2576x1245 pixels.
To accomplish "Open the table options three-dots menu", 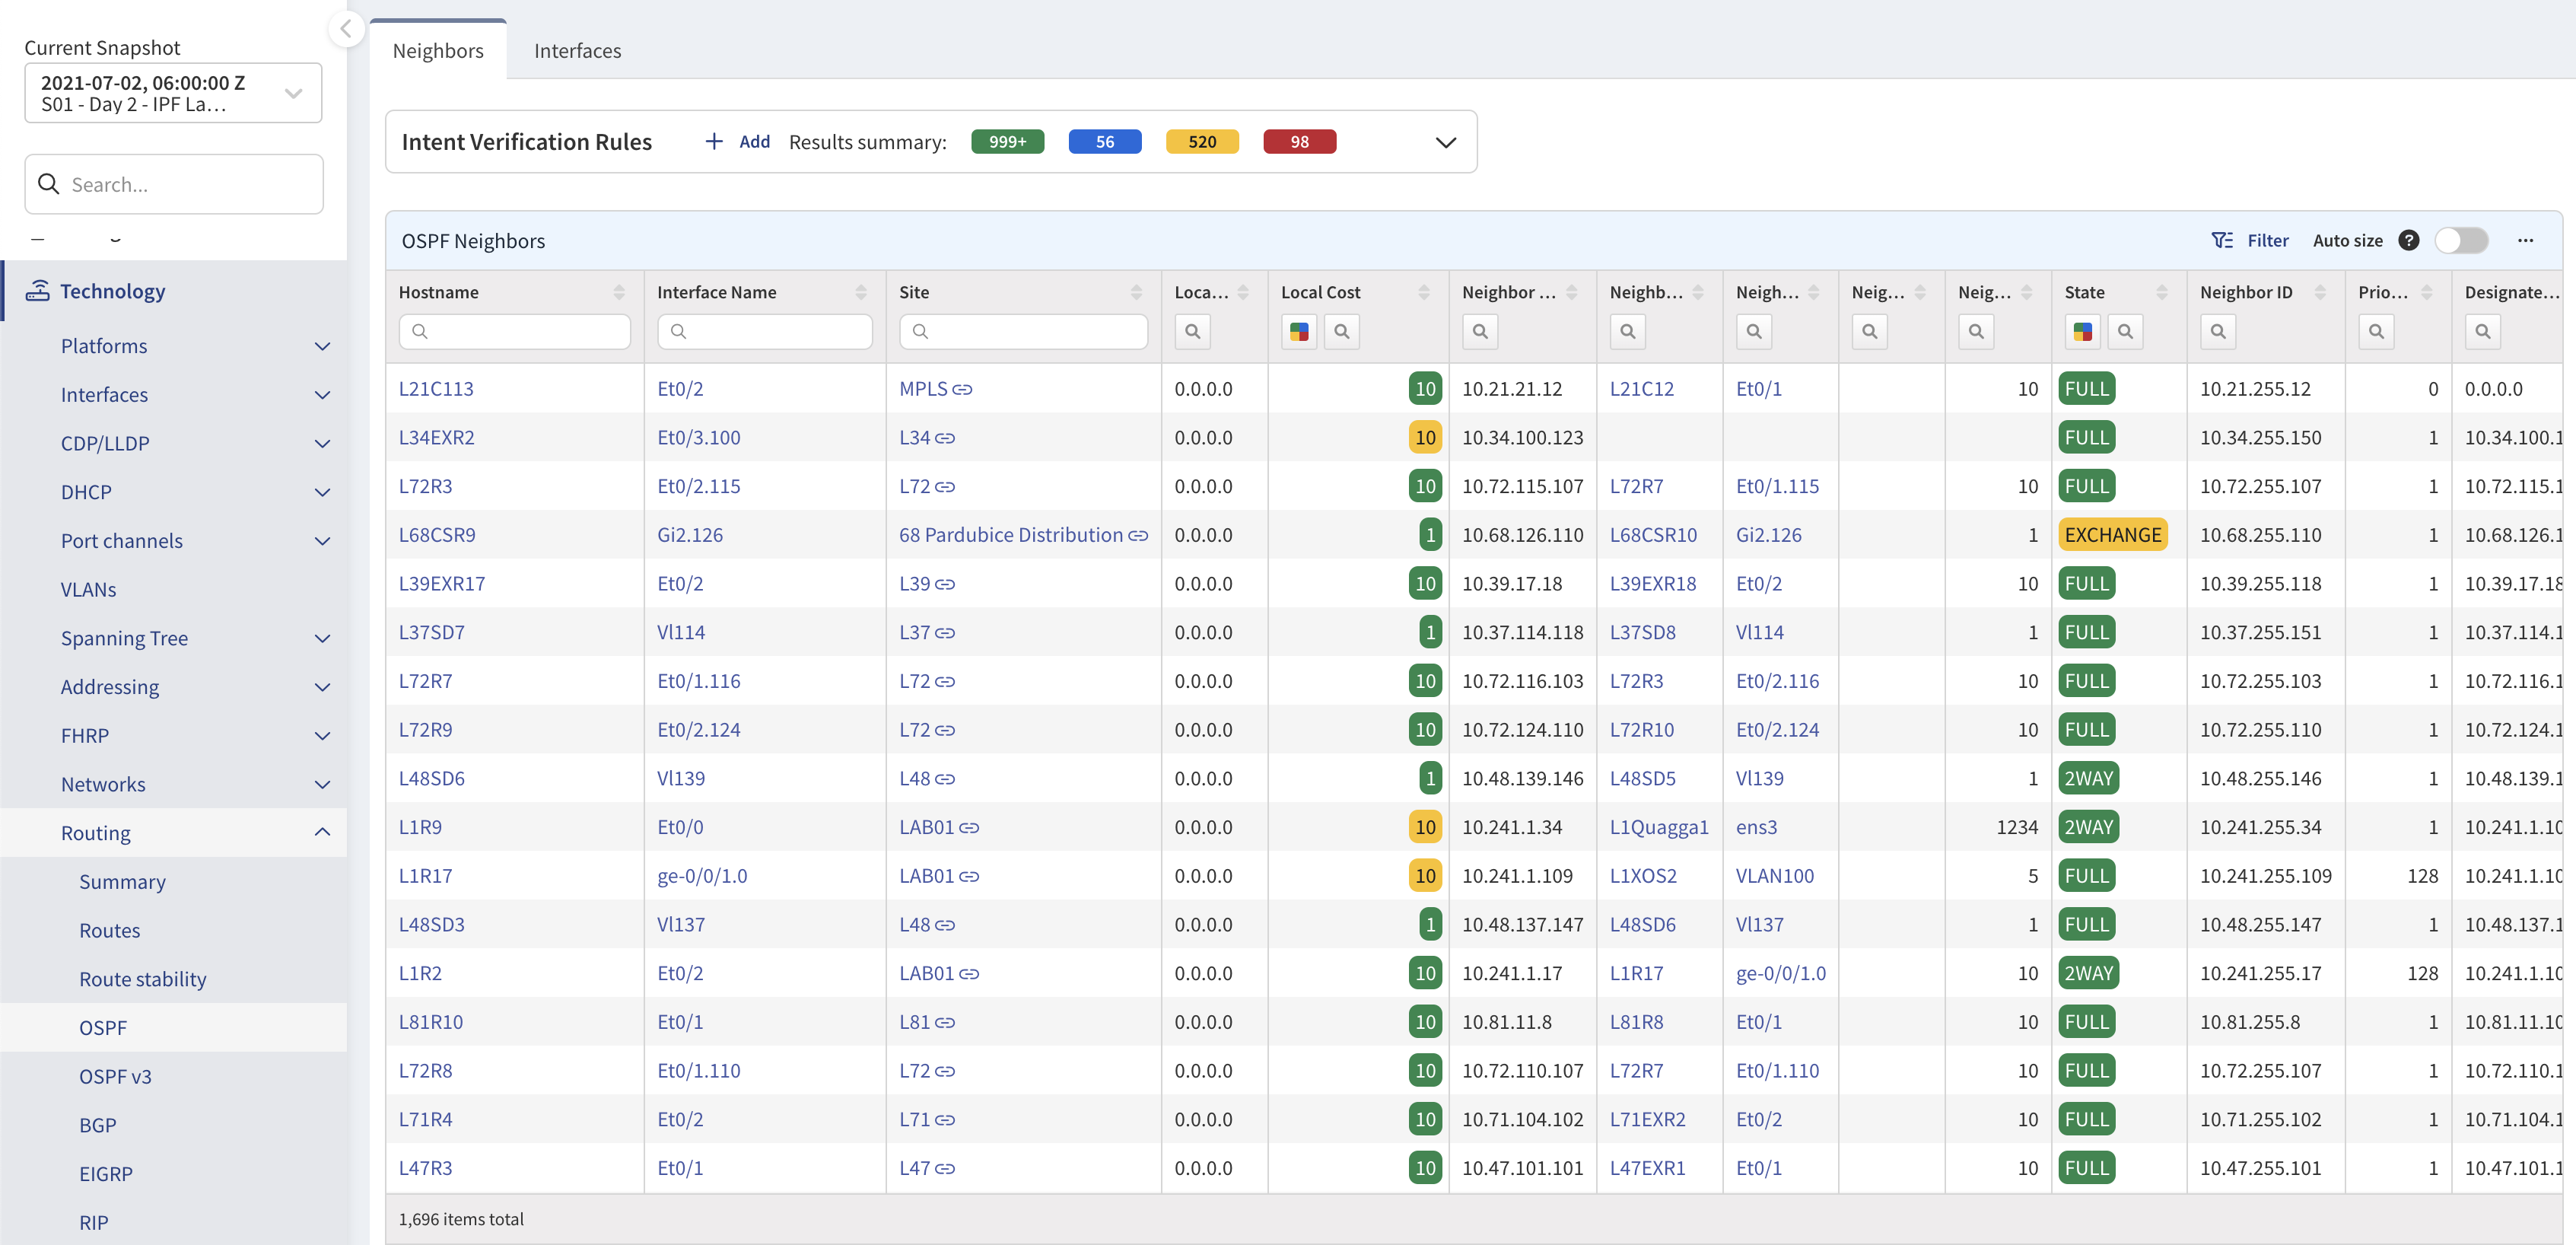I will click(2525, 240).
